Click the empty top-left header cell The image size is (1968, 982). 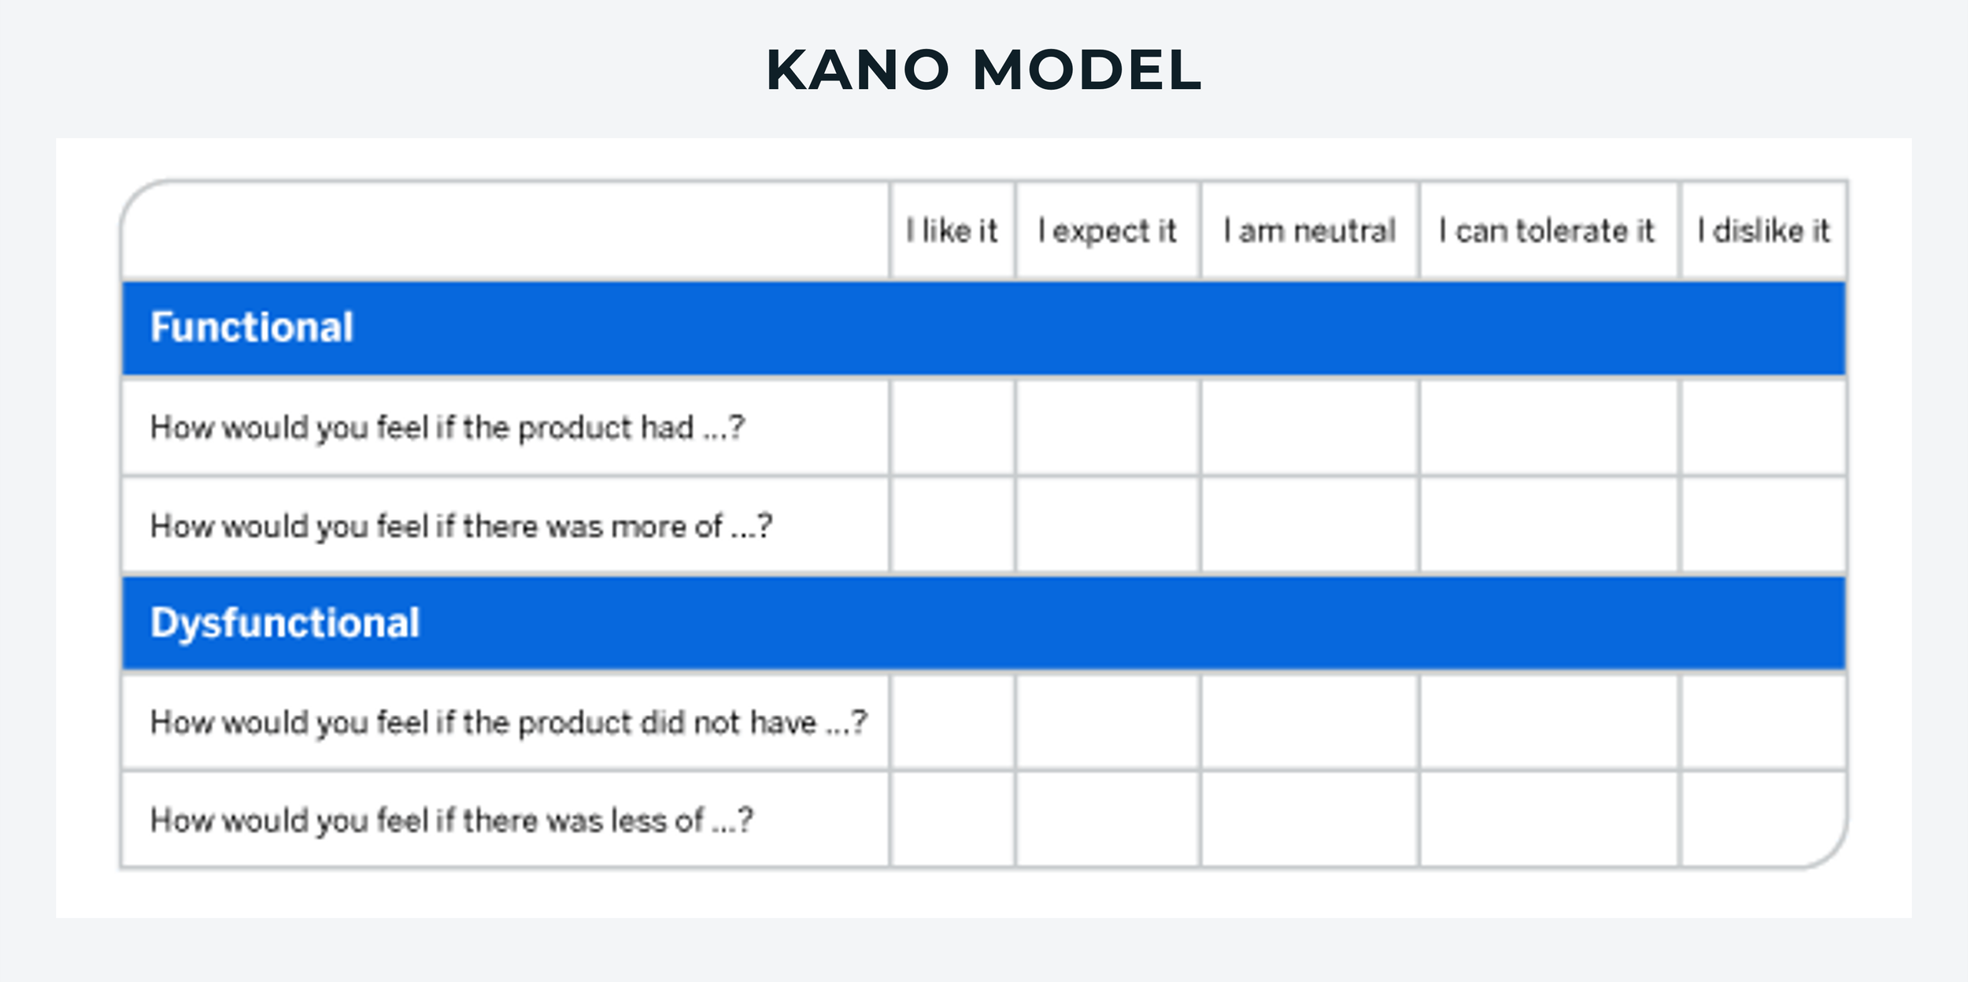[x=505, y=231]
